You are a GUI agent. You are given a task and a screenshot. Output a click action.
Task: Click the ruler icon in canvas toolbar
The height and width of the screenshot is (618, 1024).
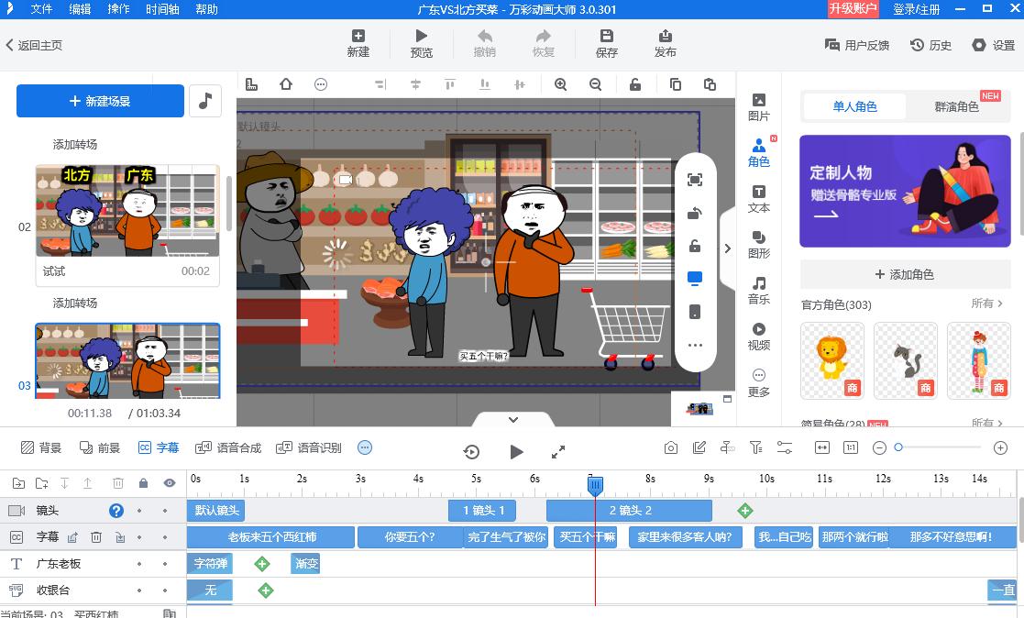251,84
